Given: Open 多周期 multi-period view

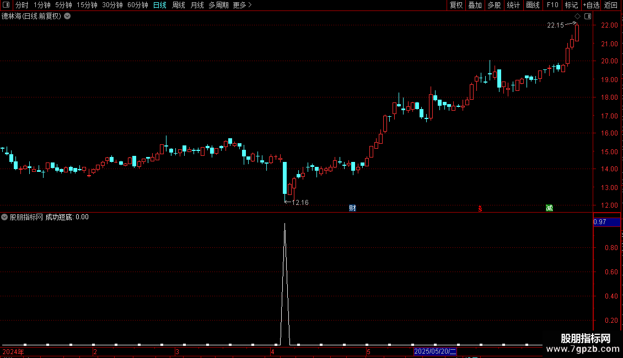Looking at the screenshot, I should tap(218, 5).
